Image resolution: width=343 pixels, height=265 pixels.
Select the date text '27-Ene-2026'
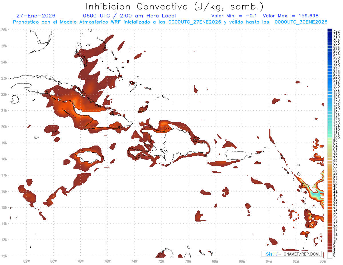coord(36,16)
